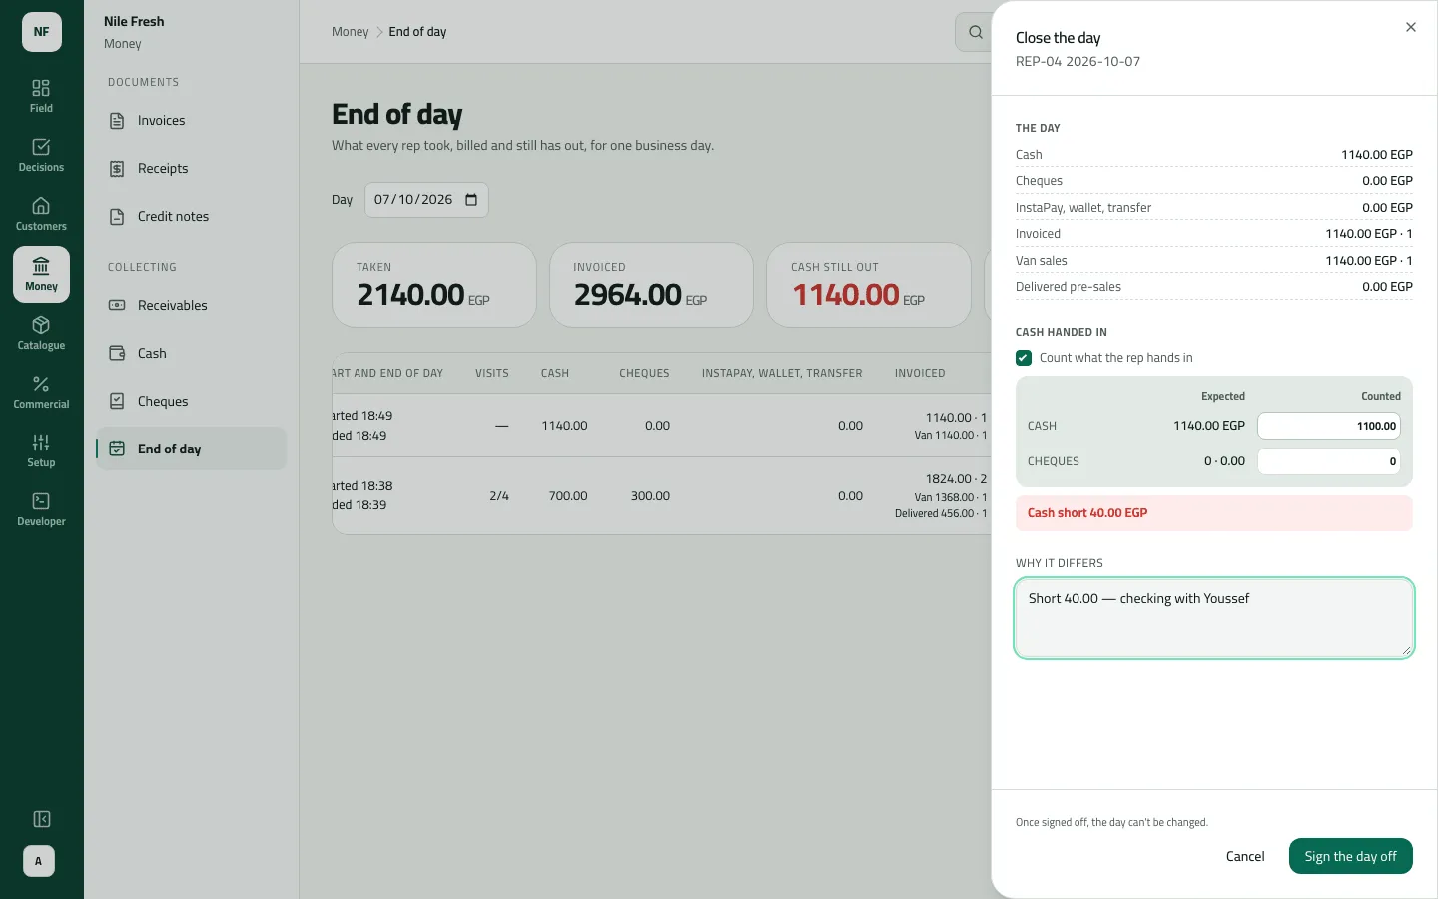Click the 300.00 cheques cell

650,496
